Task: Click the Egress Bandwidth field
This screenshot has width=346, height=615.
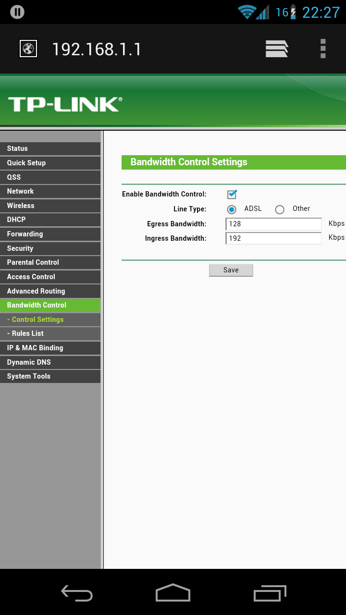Action: 273,224
